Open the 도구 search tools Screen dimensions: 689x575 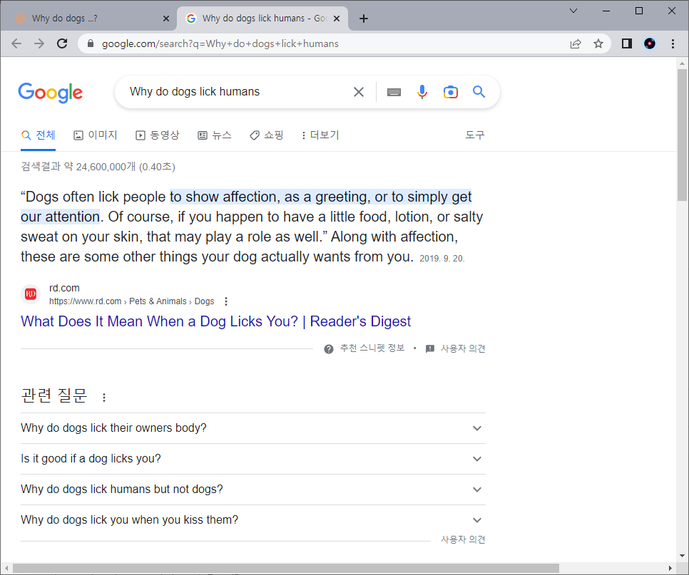coord(475,135)
